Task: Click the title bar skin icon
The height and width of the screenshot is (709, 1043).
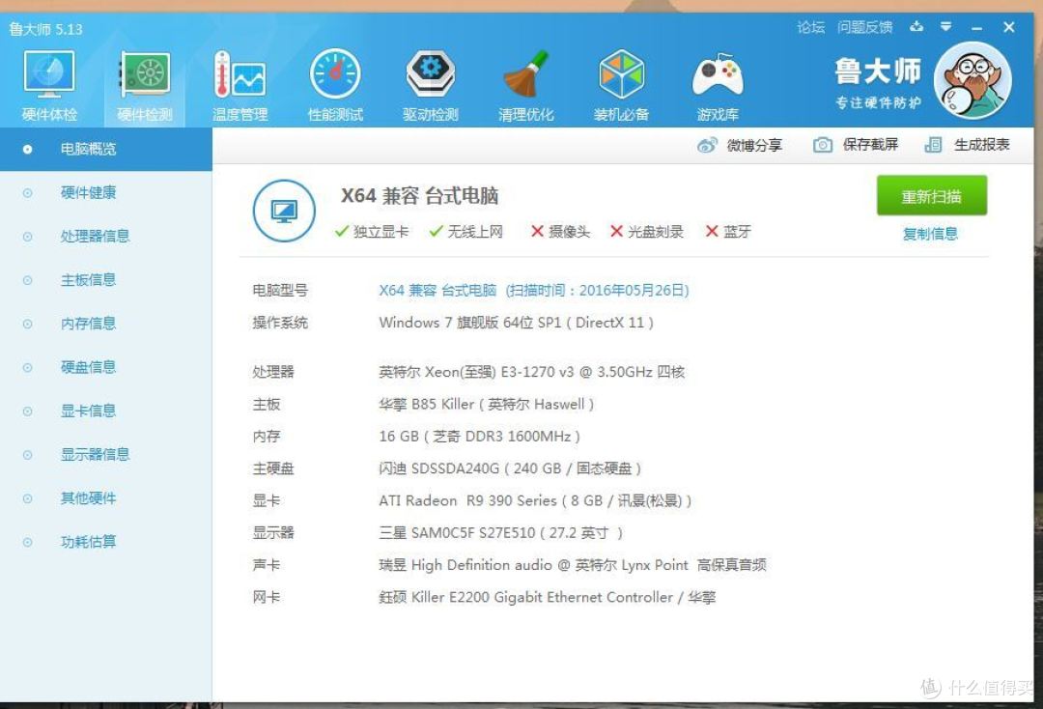Action: coord(916,27)
